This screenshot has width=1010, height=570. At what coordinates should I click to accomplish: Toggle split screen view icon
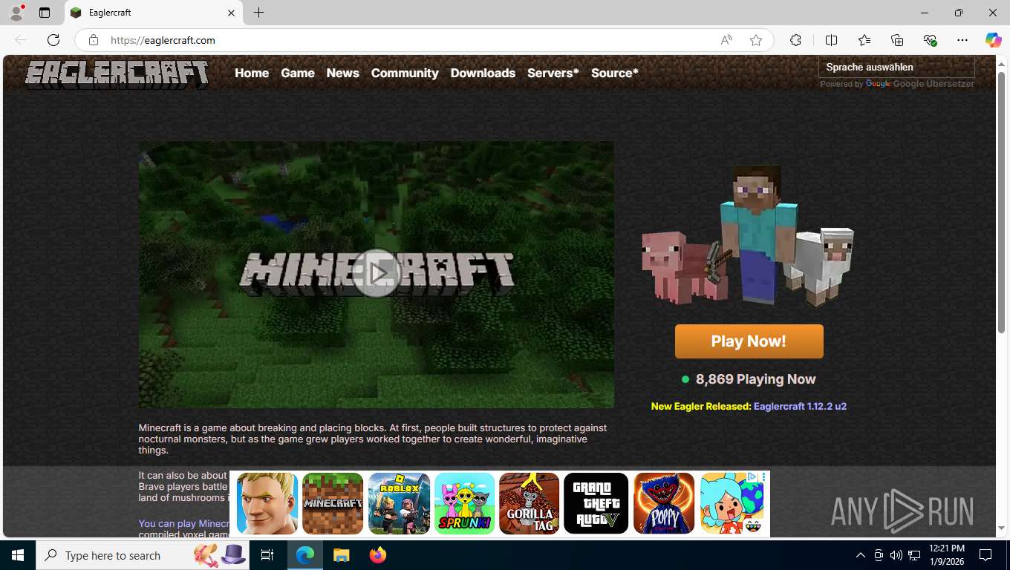point(831,40)
